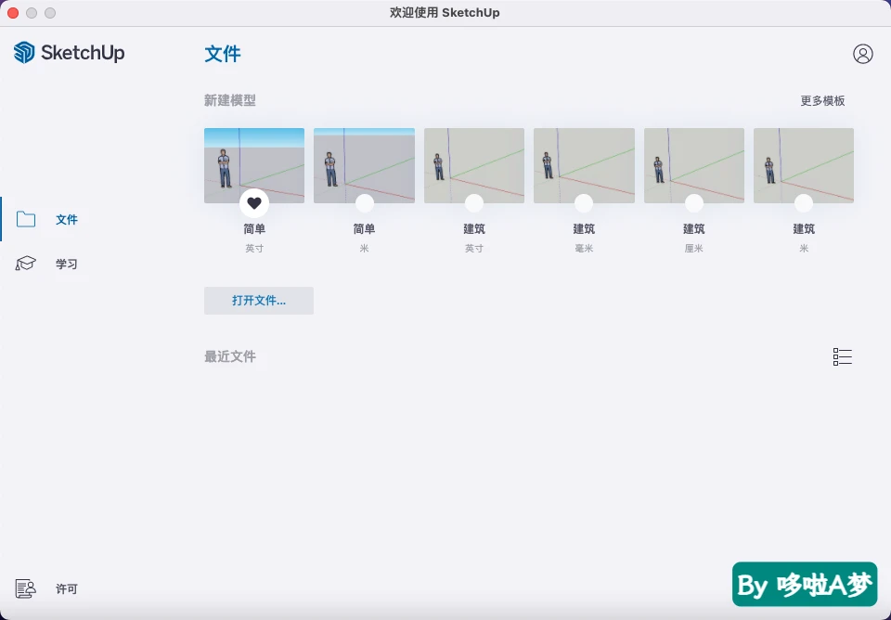Create model from 简单 米 thumbnail

point(364,165)
